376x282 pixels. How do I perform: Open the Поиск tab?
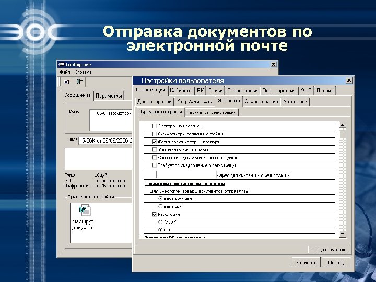click(x=215, y=91)
